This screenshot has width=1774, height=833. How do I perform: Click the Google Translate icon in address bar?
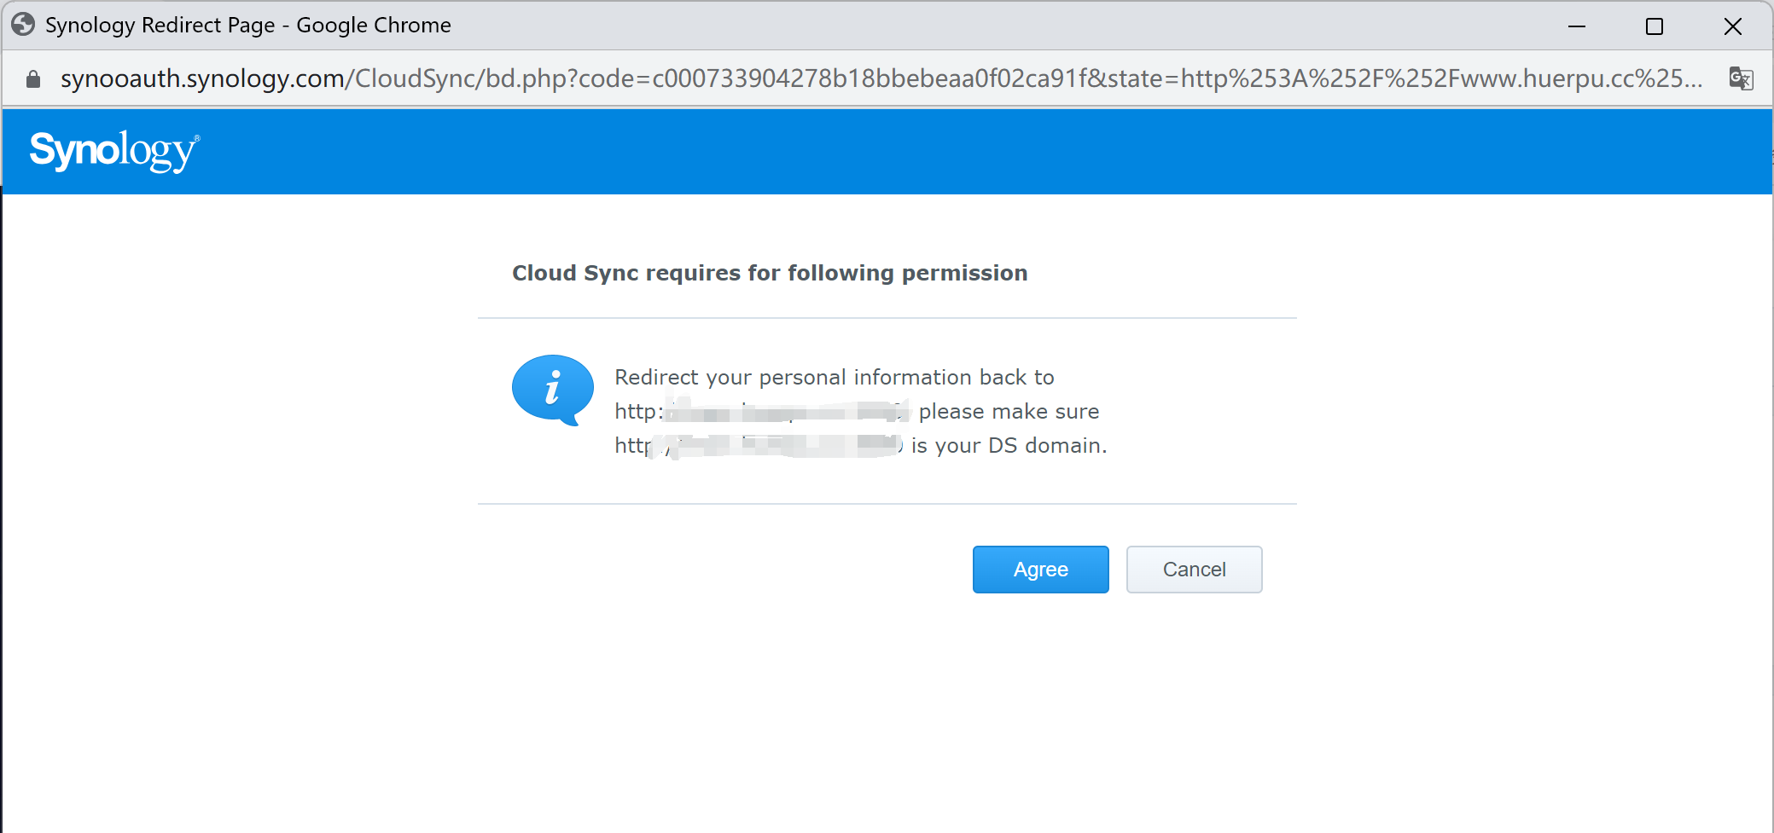1741,78
